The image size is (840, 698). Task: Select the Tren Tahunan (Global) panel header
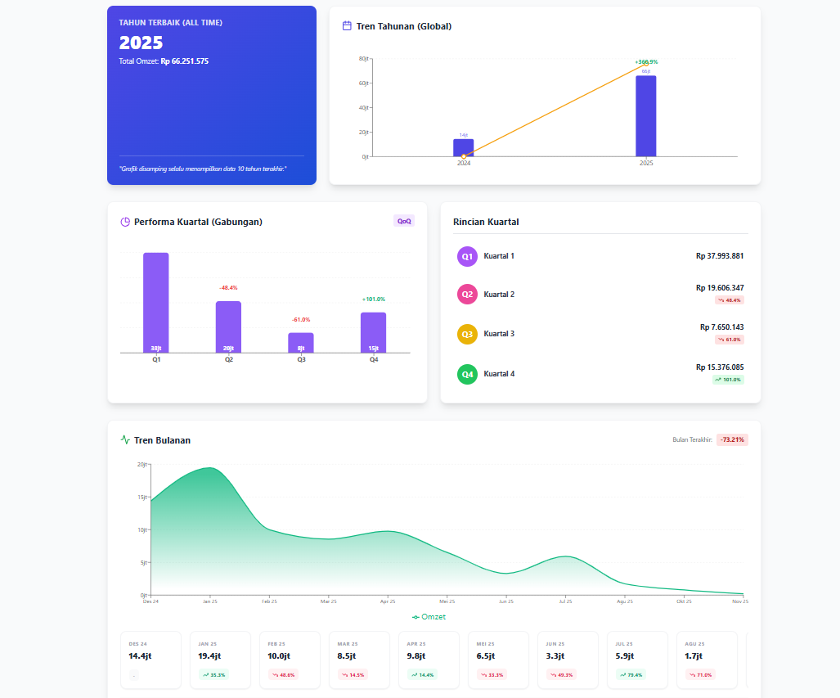[x=404, y=26]
